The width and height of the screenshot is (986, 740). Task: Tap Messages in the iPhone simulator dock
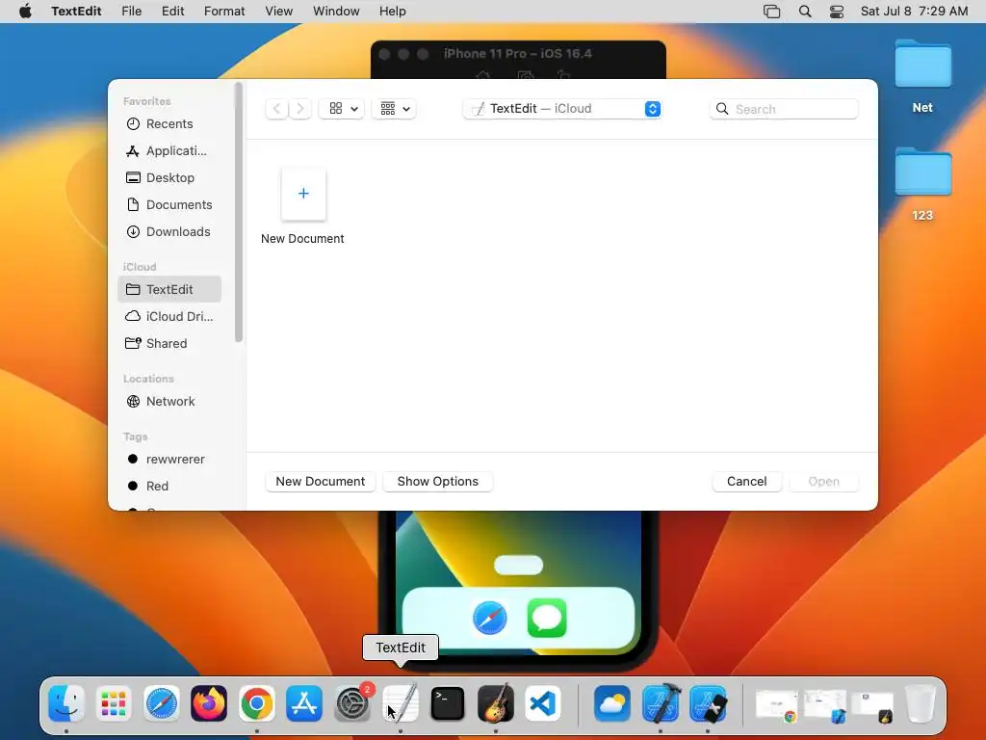point(547,618)
